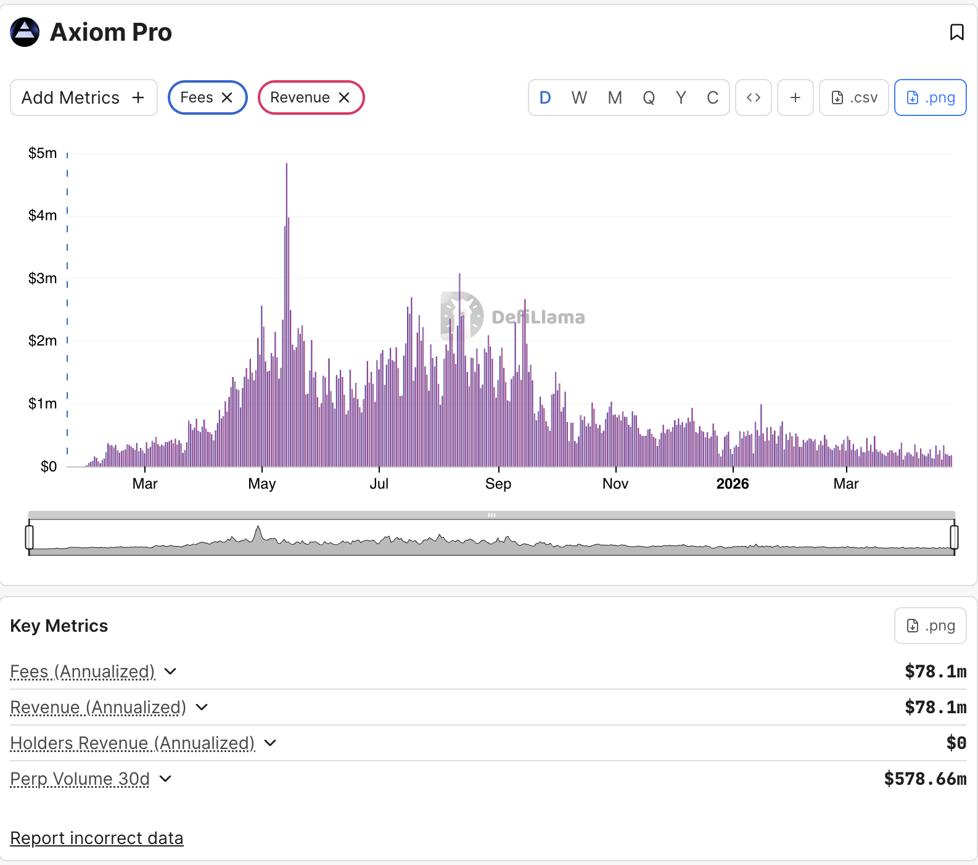Screen dimensions: 978x865
Task: Click the range selector mini chart area
Action: [x=491, y=537]
